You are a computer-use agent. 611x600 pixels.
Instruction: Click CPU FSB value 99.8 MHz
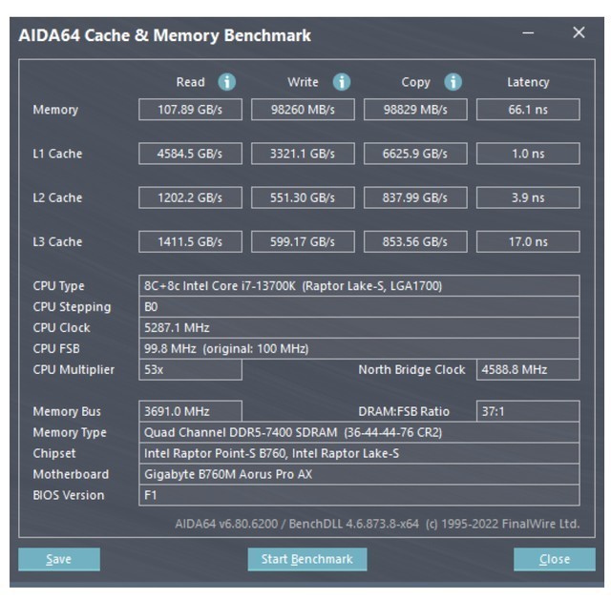(359, 348)
